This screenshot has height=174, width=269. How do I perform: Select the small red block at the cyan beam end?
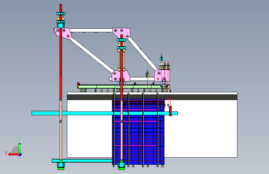pos(170,111)
